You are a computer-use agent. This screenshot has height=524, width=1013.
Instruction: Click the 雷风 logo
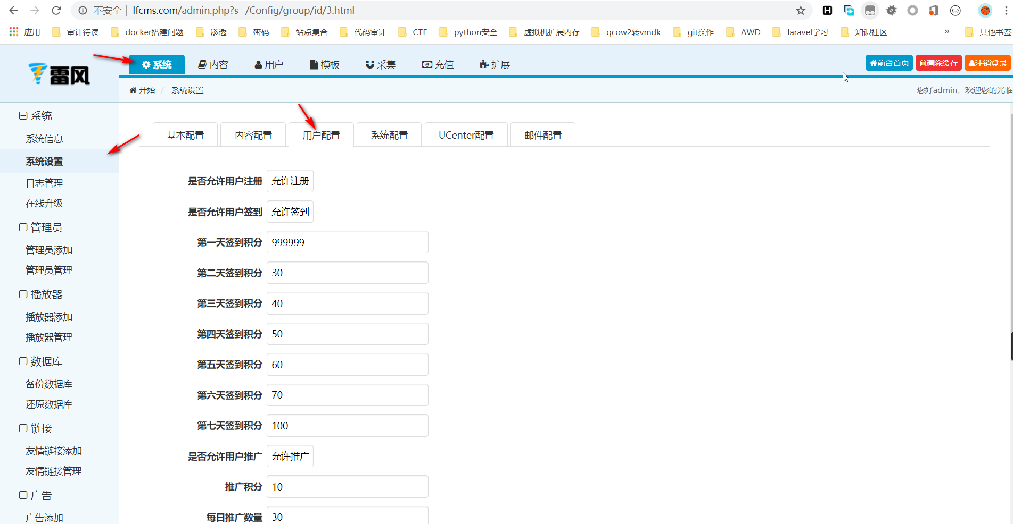click(x=59, y=74)
